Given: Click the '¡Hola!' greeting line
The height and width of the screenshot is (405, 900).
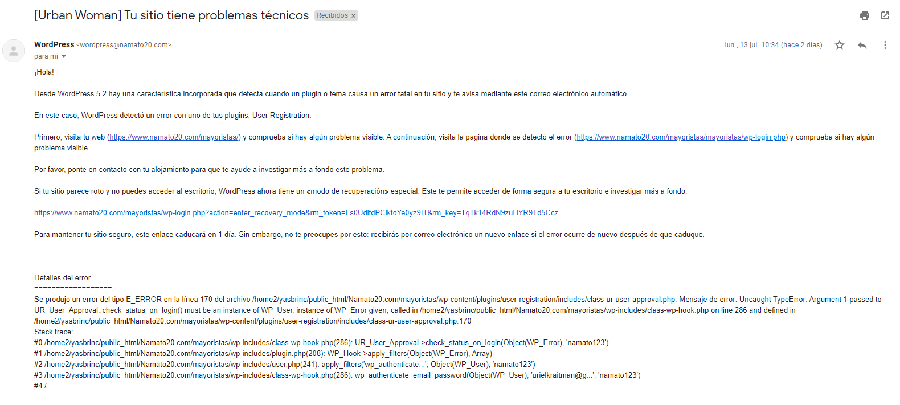Looking at the screenshot, I should click(44, 72).
